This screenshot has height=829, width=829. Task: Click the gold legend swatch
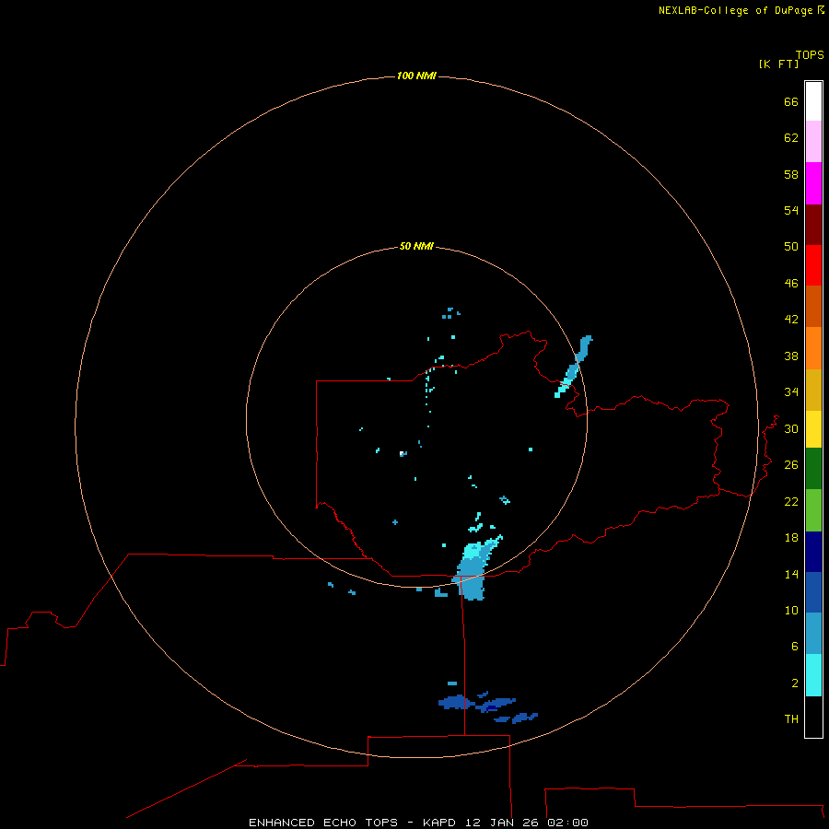(813, 390)
